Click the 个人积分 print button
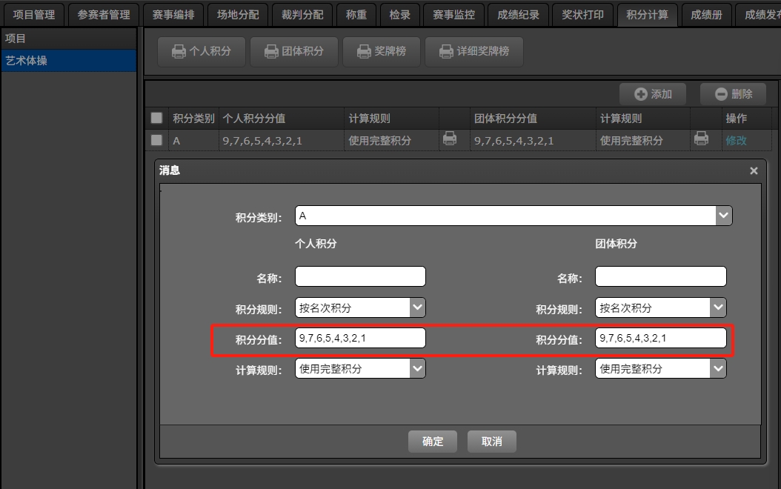This screenshot has width=781, height=489. click(x=202, y=51)
